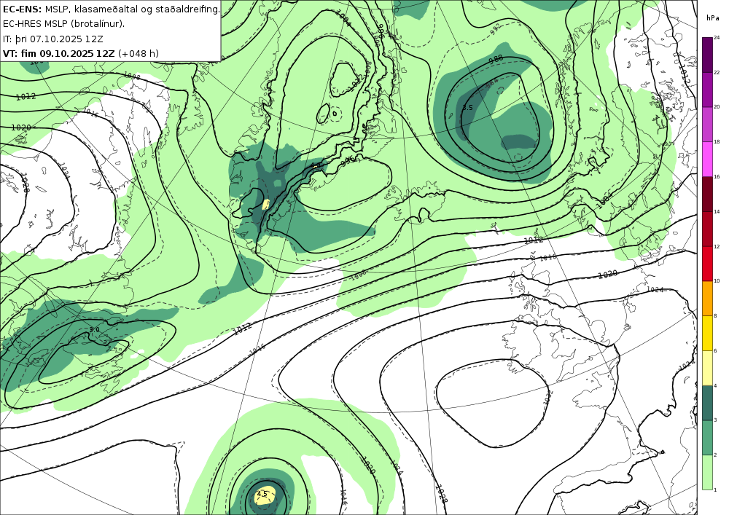Click the 'hPa' unit label above the legend

coord(712,18)
